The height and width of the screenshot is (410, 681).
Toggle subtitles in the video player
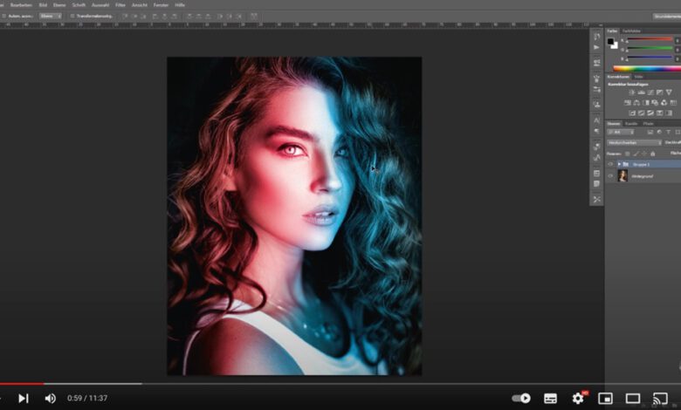(x=550, y=399)
